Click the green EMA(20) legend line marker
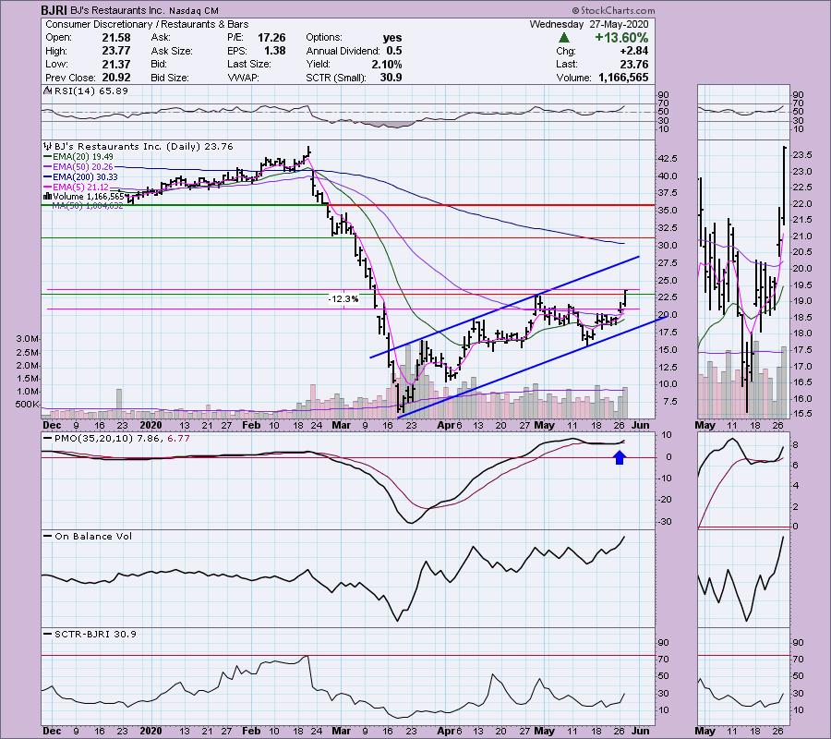 (x=48, y=157)
